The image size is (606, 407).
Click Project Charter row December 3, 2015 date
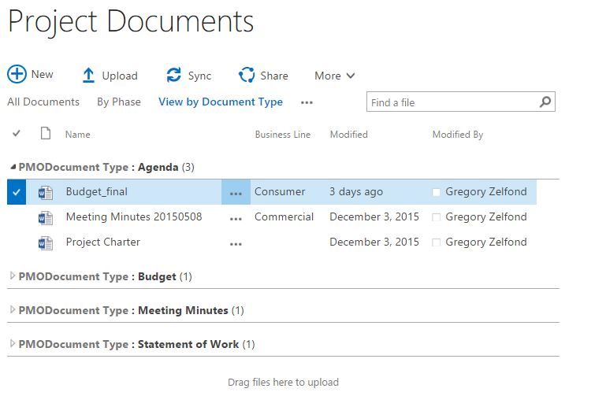click(x=374, y=242)
